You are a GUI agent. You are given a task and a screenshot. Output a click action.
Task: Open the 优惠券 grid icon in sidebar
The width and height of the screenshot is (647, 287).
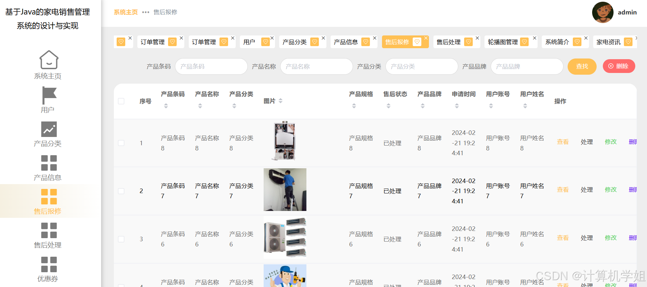(49, 264)
